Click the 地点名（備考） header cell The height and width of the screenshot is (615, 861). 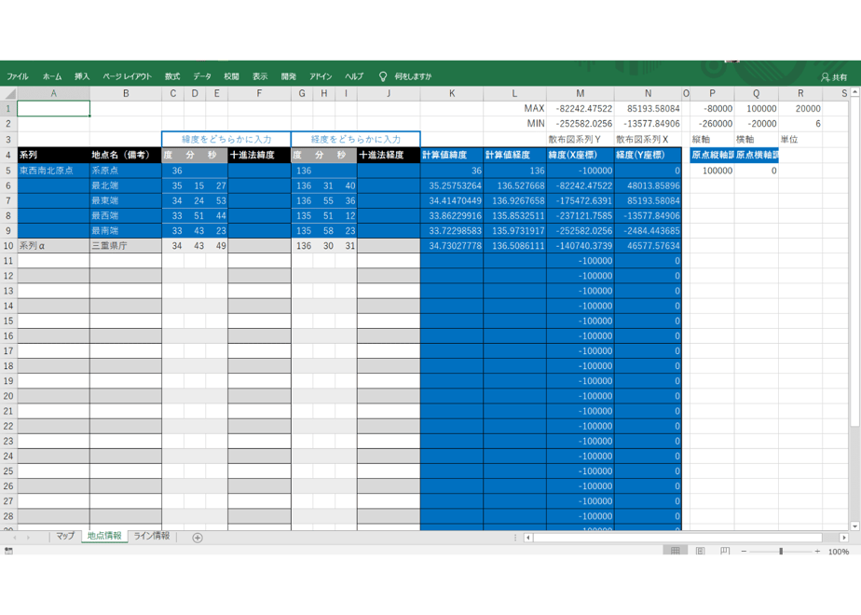tap(126, 155)
